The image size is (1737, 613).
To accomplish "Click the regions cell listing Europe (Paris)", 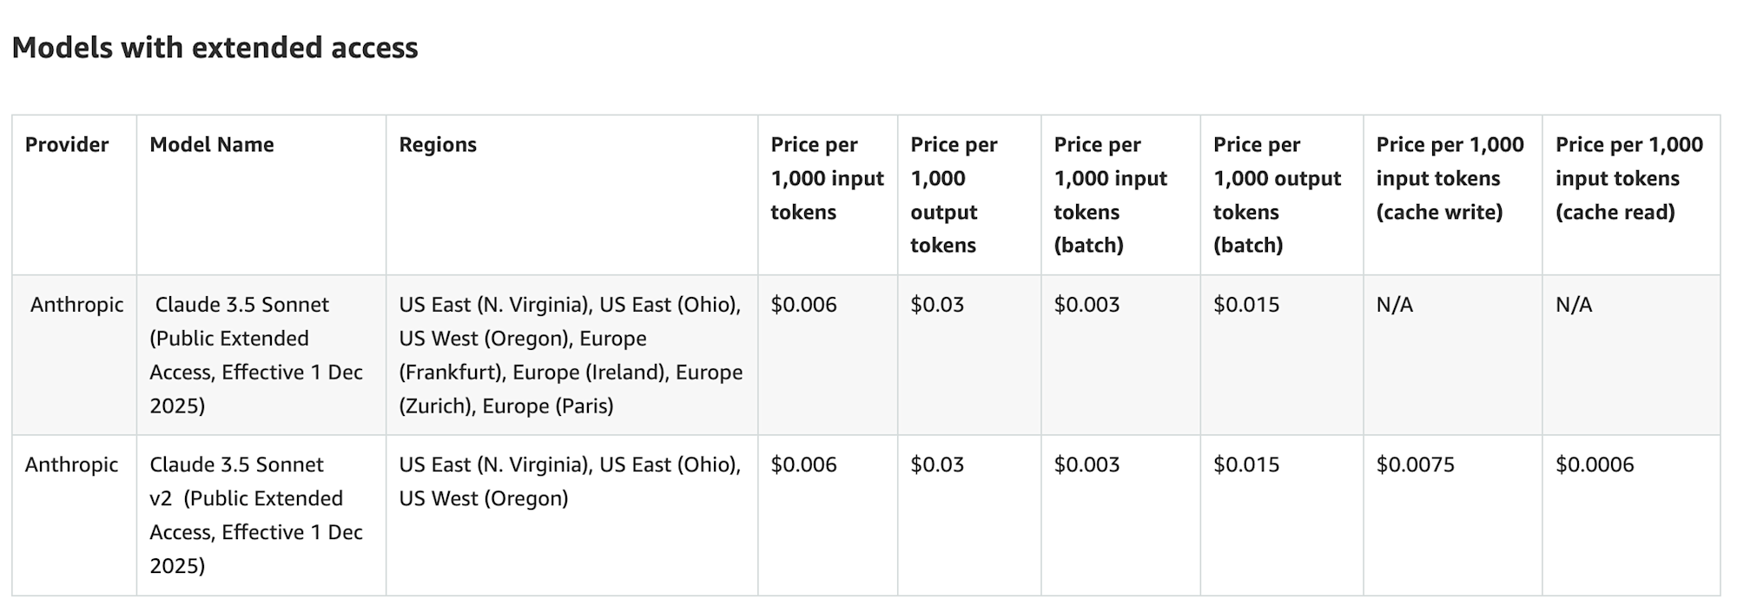I will [571, 355].
